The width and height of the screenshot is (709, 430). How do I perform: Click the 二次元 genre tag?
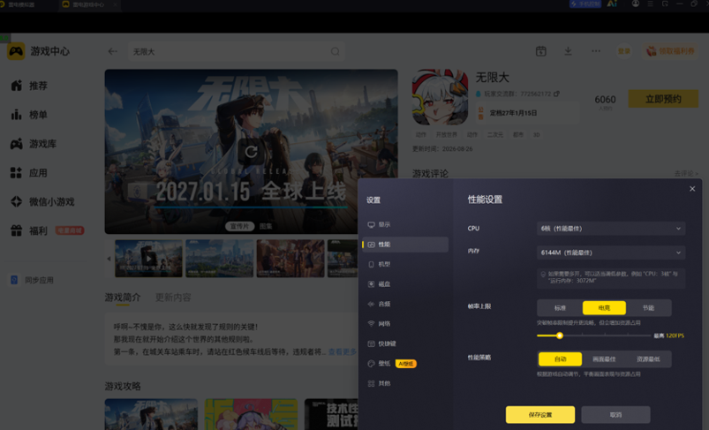(x=495, y=135)
